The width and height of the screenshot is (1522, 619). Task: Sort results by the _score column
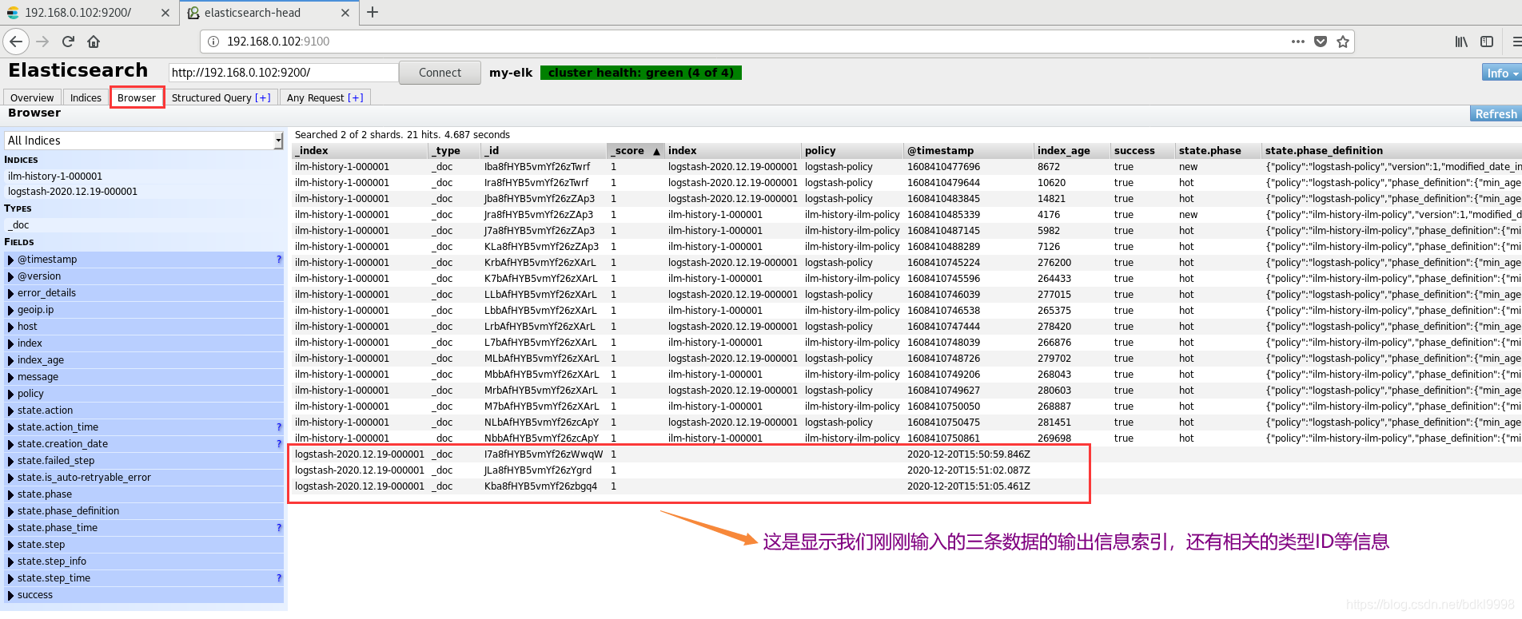click(x=635, y=151)
